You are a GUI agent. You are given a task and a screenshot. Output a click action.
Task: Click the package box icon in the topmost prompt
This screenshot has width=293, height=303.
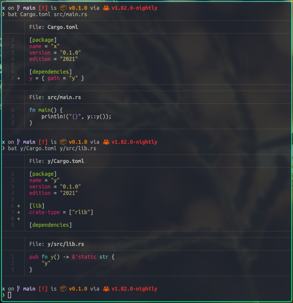click(63, 8)
